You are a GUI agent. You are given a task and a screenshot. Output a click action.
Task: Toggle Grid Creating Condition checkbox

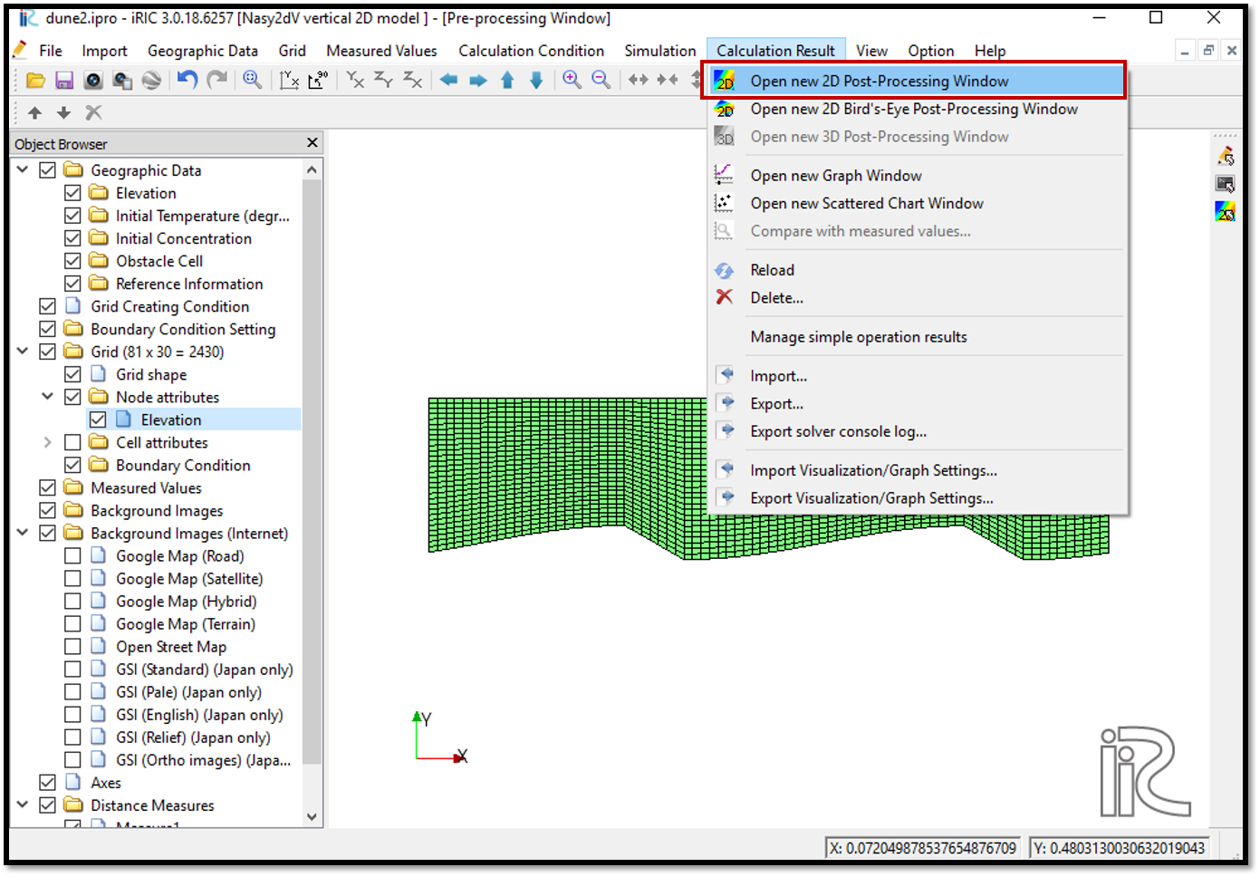coord(48,306)
